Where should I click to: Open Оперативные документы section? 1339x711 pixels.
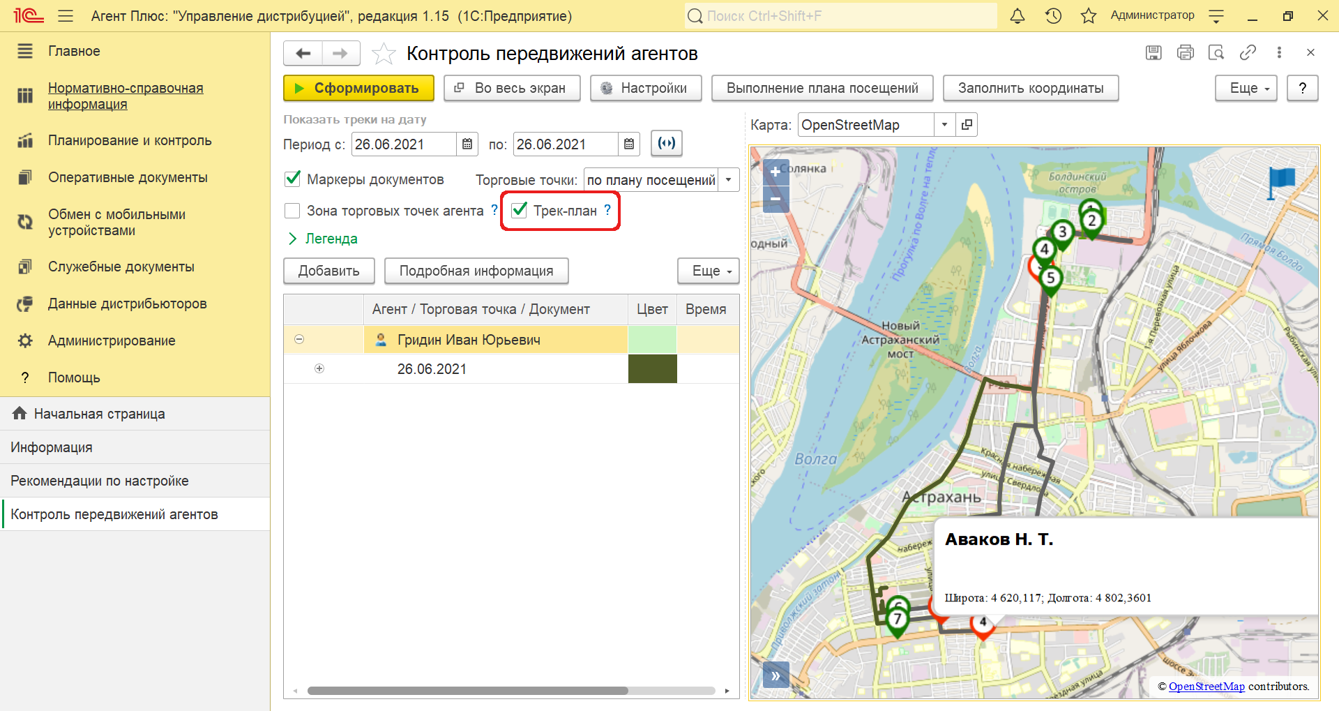coord(128,177)
